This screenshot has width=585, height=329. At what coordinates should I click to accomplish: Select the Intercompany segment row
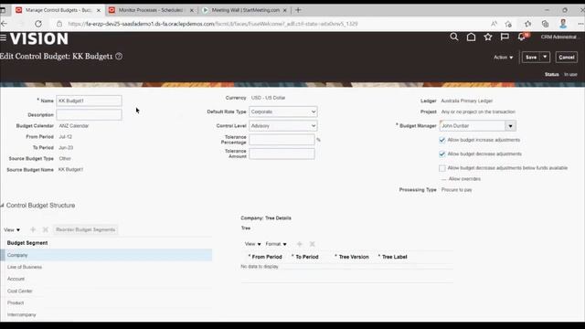pos(106,314)
